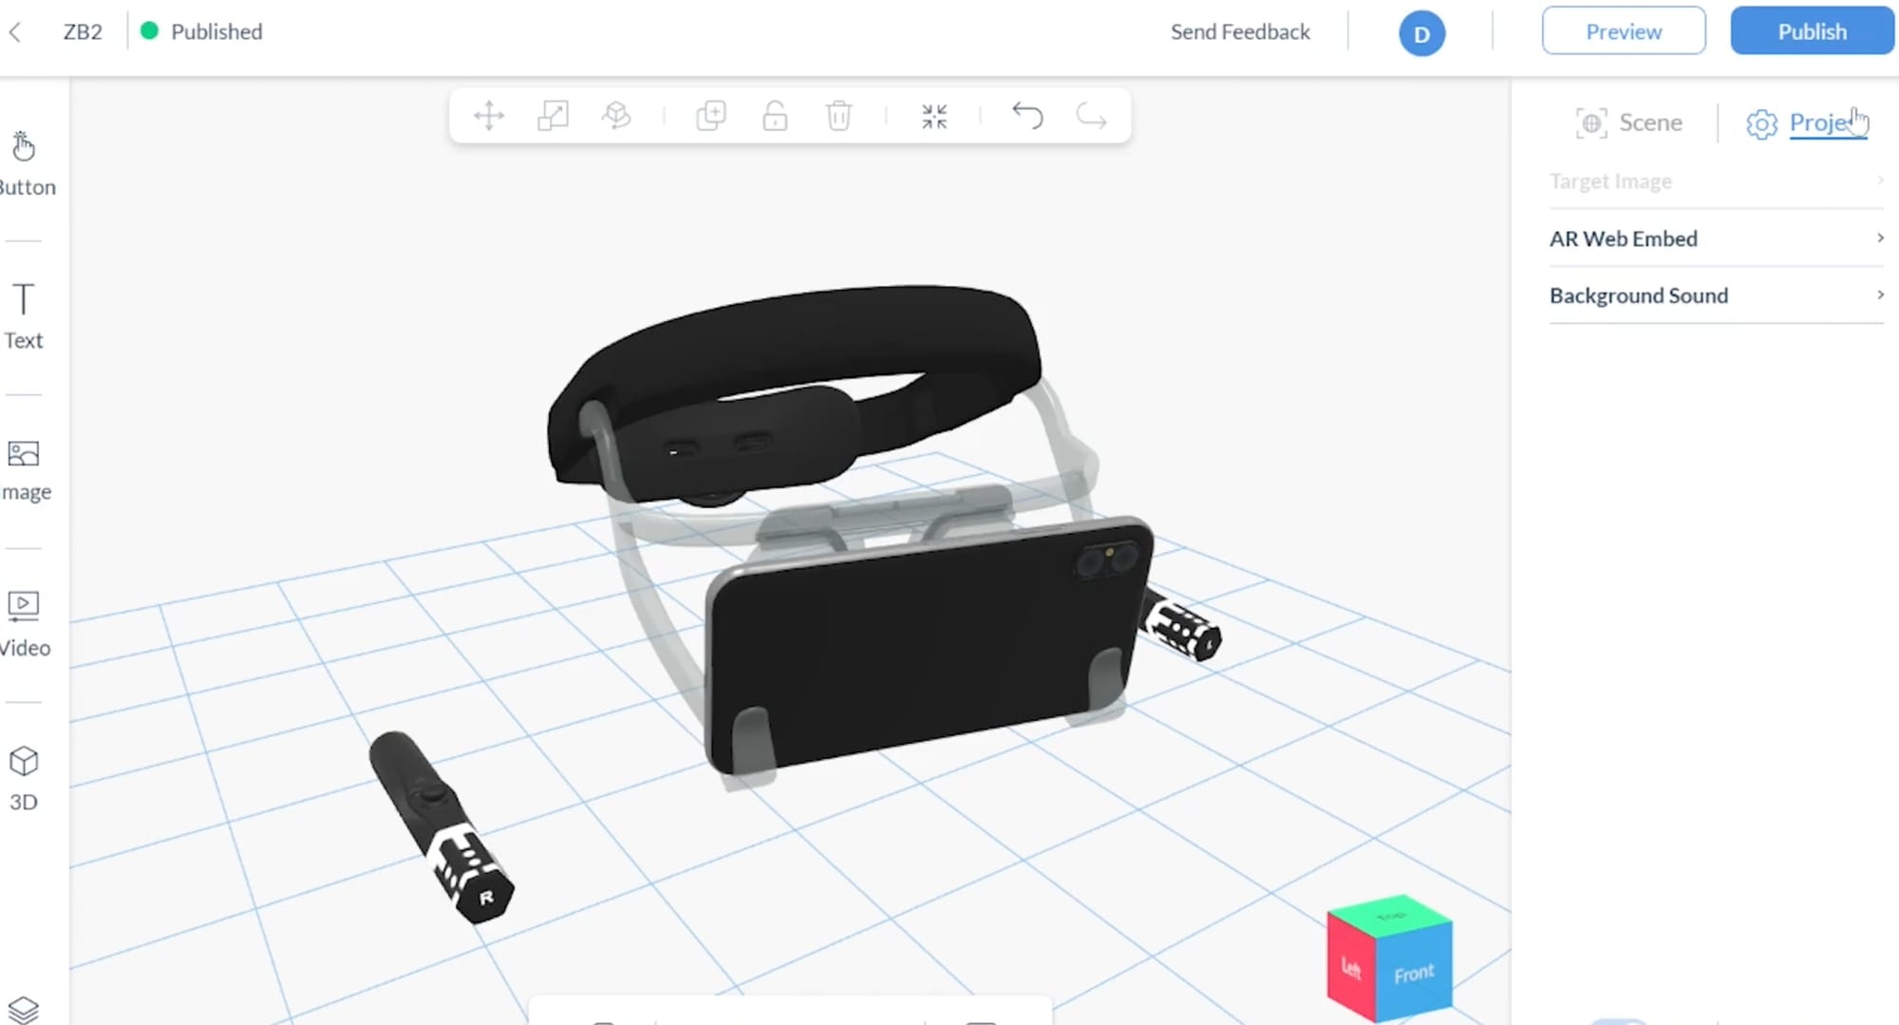The width and height of the screenshot is (1899, 1025).
Task: Add a Video element from sidebar
Action: (x=25, y=624)
